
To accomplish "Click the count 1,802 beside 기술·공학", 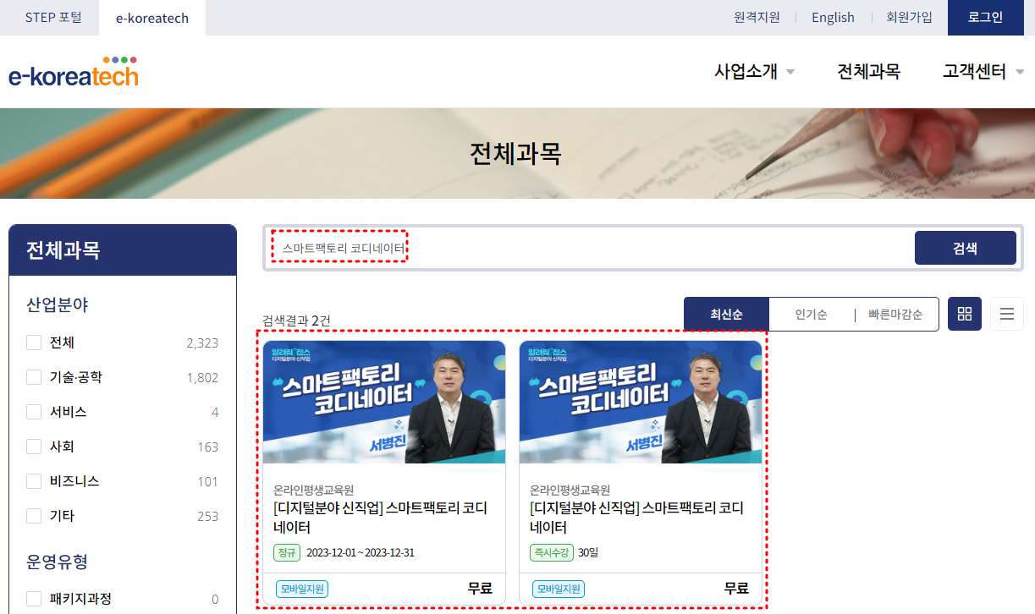I will [x=202, y=378].
